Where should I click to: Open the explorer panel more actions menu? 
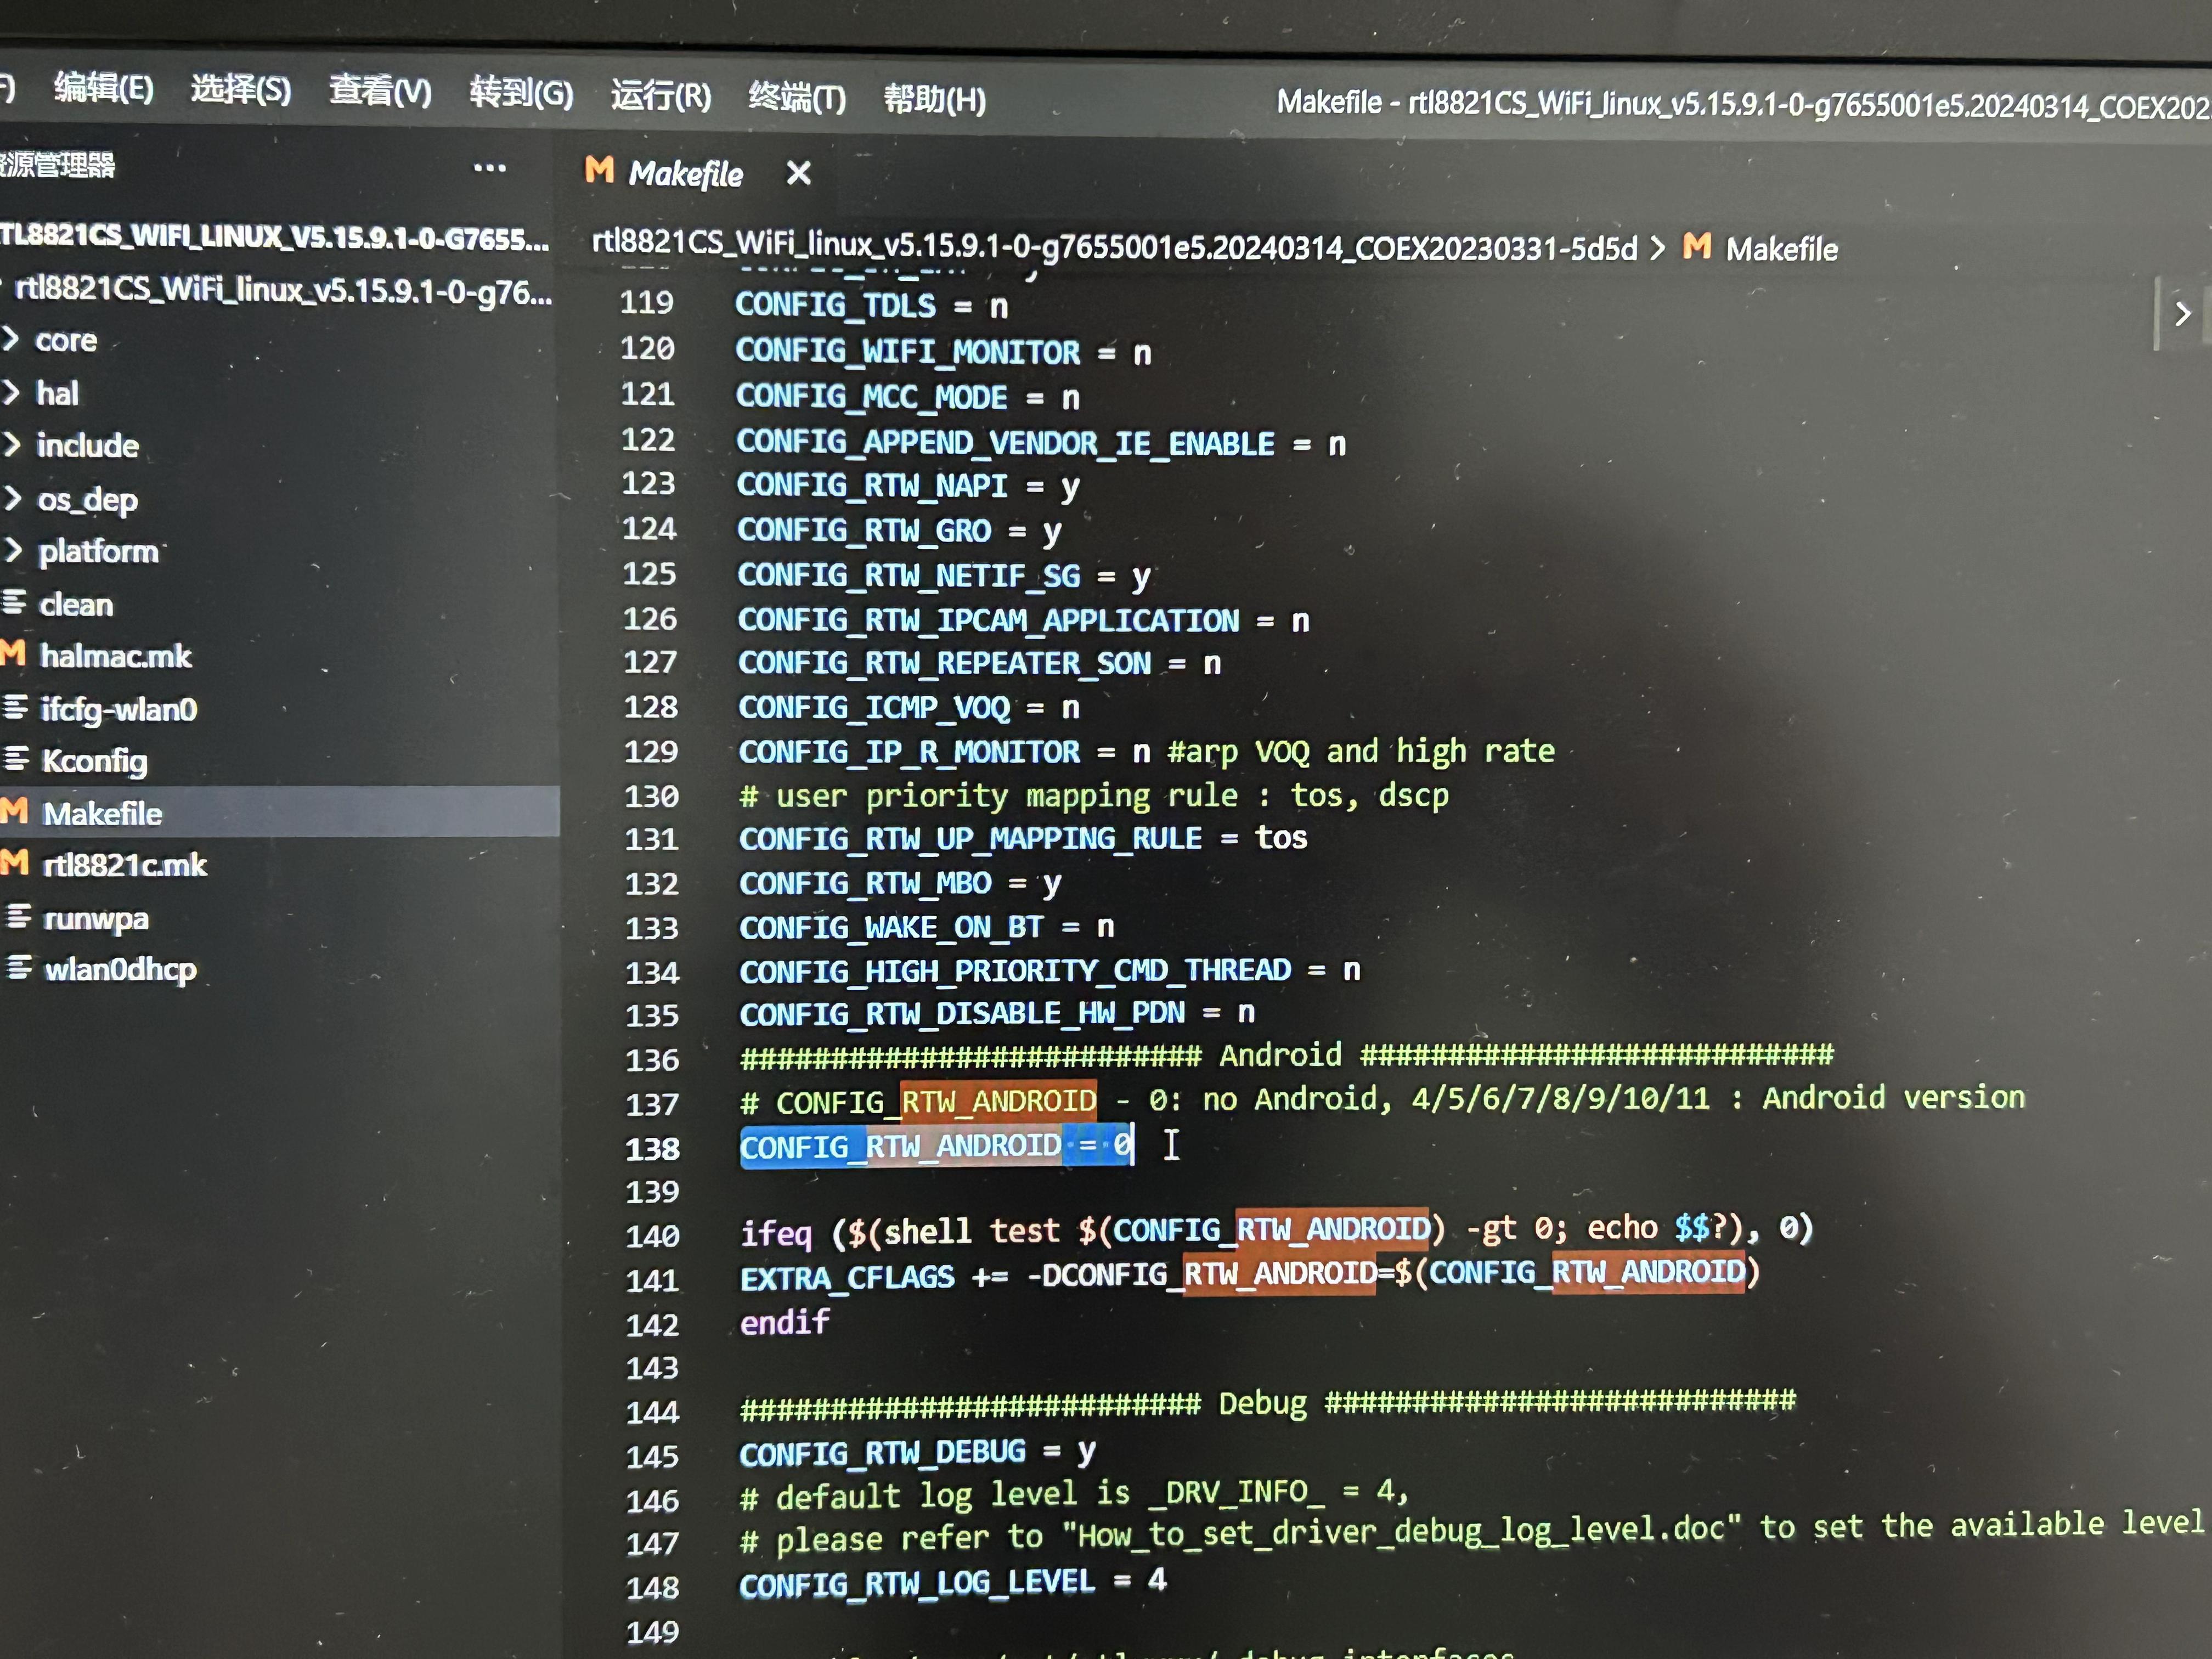point(489,168)
